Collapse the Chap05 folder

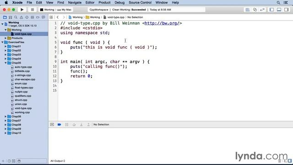point(5,63)
